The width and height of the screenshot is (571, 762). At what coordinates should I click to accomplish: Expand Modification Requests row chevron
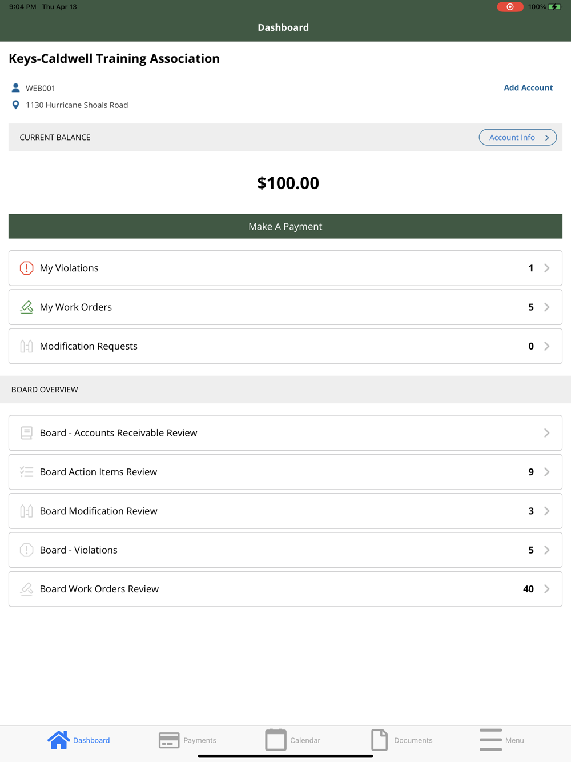[x=547, y=346]
